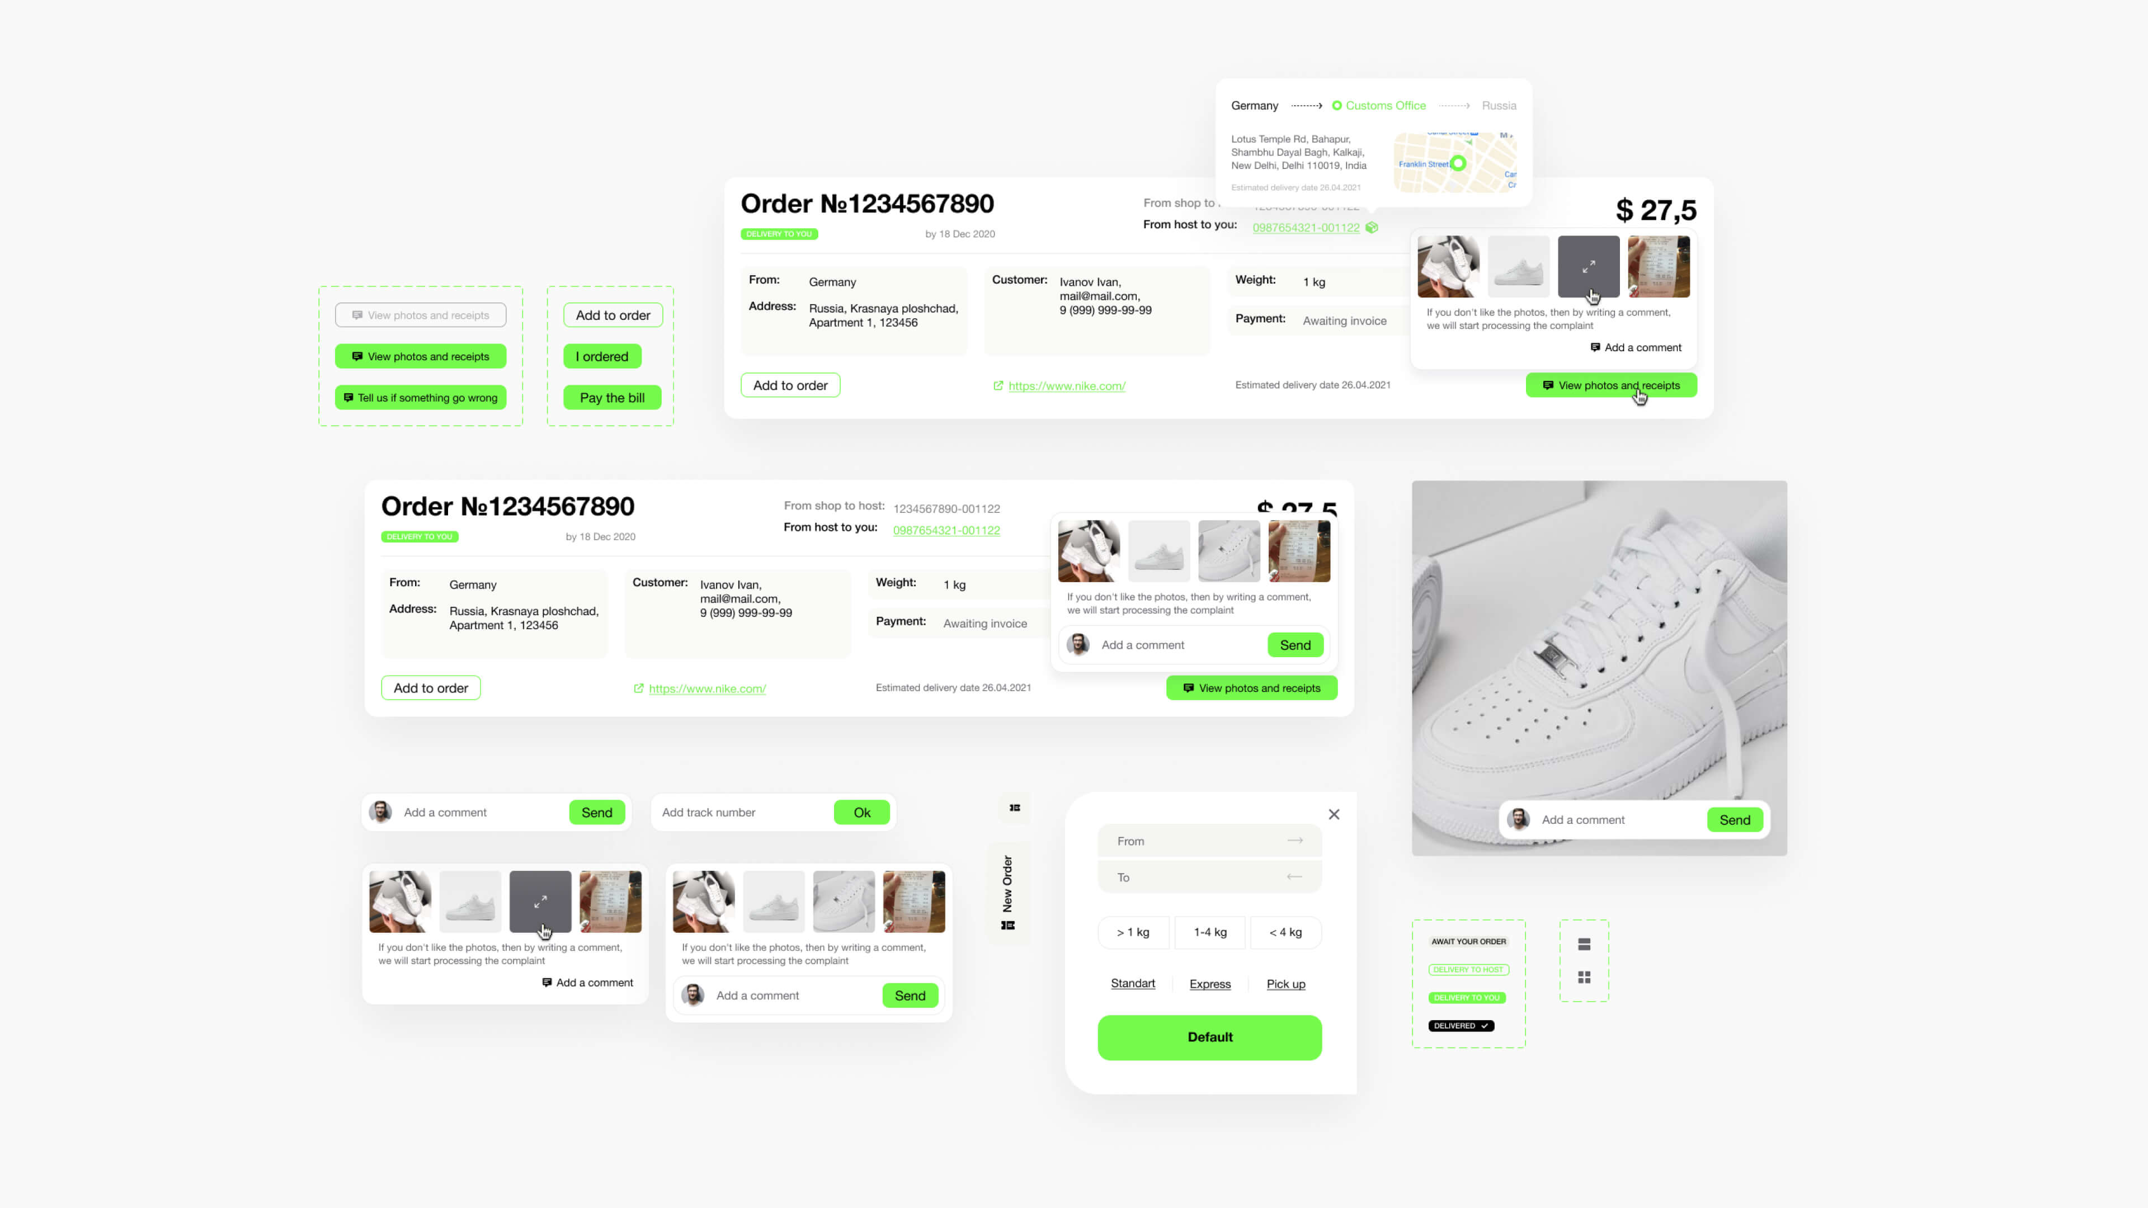Click 'Pay the bill' button

pyautogui.click(x=611, y=397)
